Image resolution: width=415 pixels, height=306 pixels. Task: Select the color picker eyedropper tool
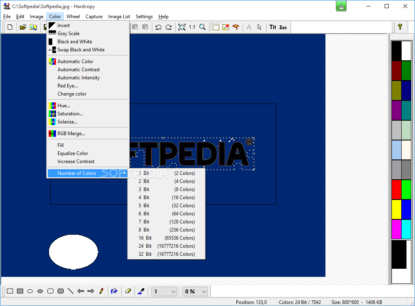pyautogui.click(x=141, y=291)
